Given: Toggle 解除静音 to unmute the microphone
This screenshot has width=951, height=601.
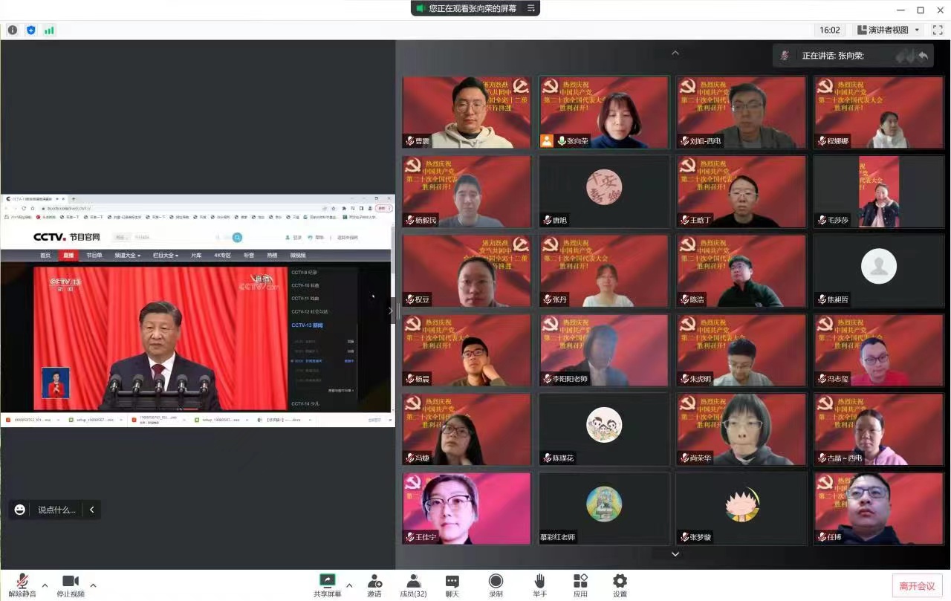Looking at the screenshot, I should [x=22, y=585].
